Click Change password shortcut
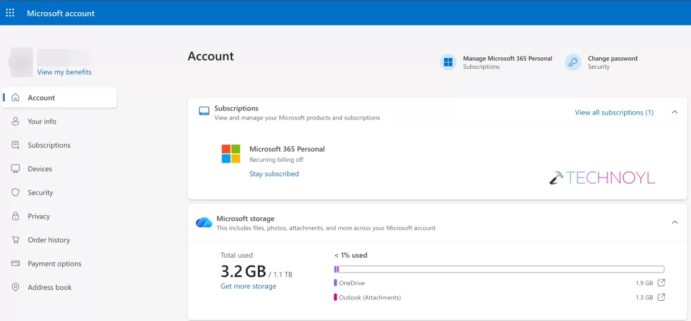The image size is (691, 321). tap(601, 62)
